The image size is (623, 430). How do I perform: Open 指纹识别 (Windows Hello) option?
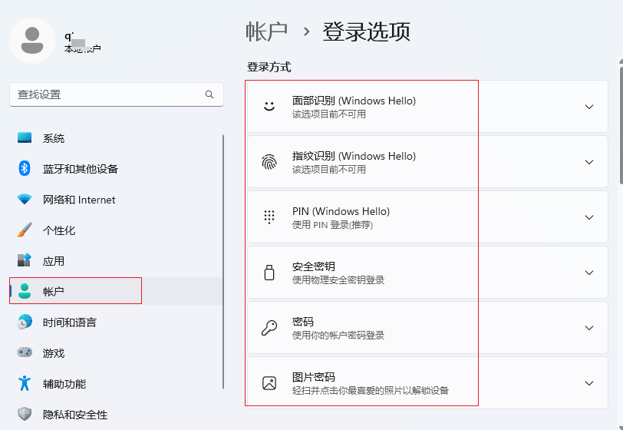point(427,162)
